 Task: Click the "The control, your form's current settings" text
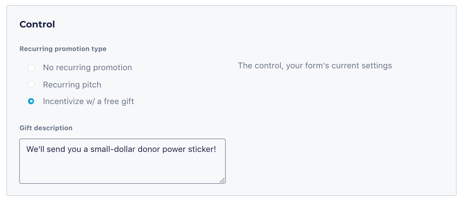click(x=315, y=66)
